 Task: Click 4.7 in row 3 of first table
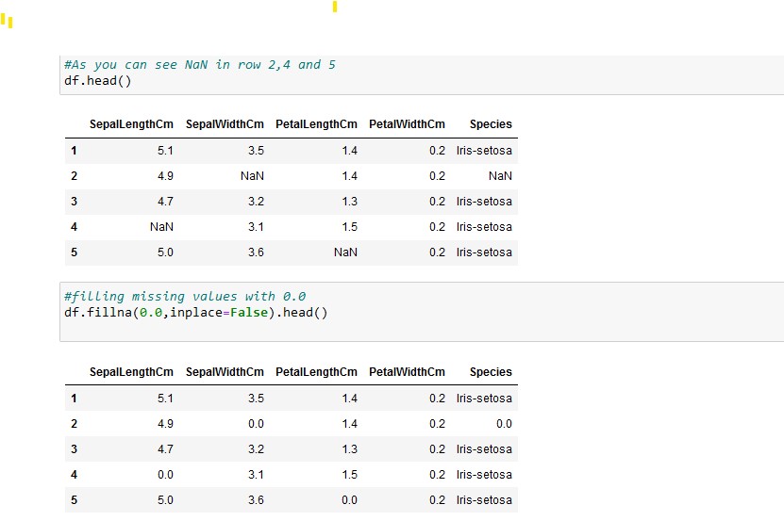165,202
